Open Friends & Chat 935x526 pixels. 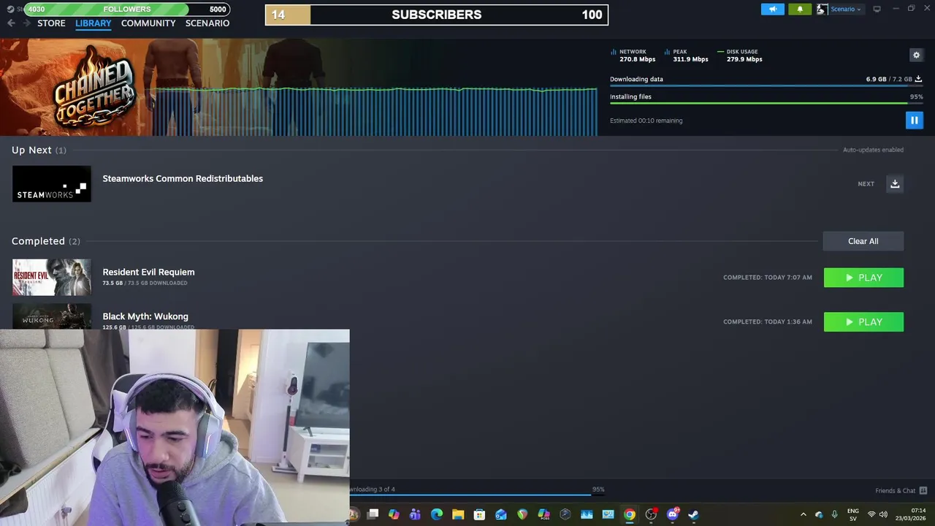(895, 491)
